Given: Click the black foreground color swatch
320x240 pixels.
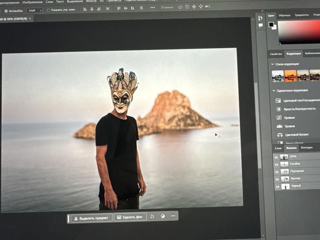Looking at the screenshot, I should (x=271, y=25).
